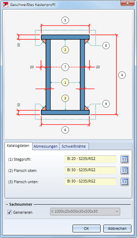Click the application icon in title bar
The image size is (137, 238).
point(6,5)
